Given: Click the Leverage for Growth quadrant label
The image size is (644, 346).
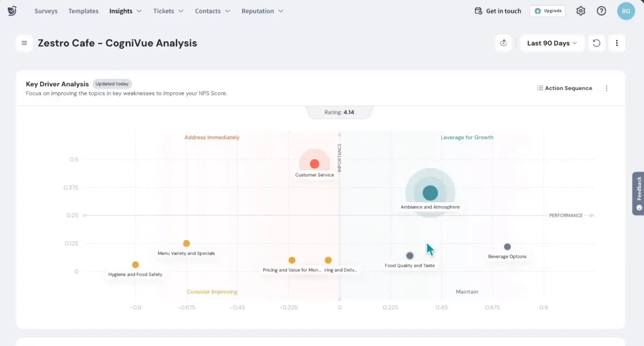Looking at the screenshot, I should click(467, 137).
